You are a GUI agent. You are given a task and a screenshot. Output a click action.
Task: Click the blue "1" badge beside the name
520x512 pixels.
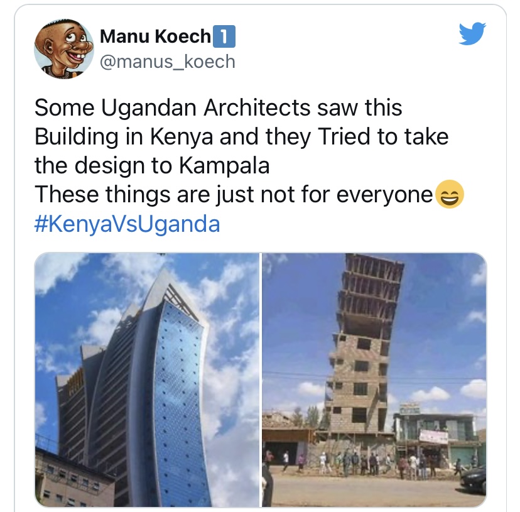[224, 36]
